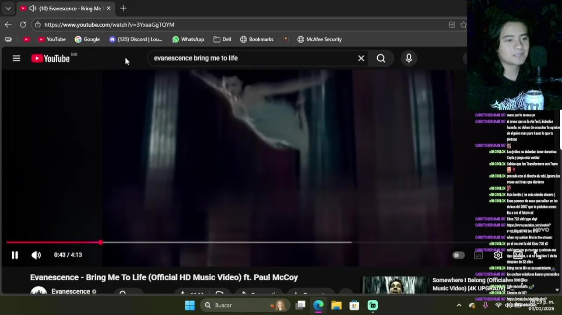This screenshot has width=562, height=315.
Task: Click the browser address bar URL
Action: 109,24
